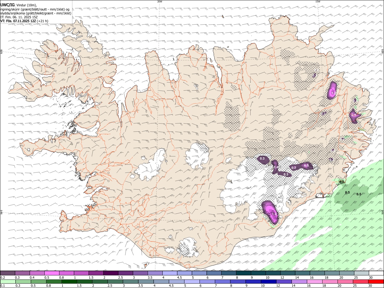This screenshot has height=288, width=384.
Task: Click the bright red swatch ending the bottom scale
Action: 376,281
